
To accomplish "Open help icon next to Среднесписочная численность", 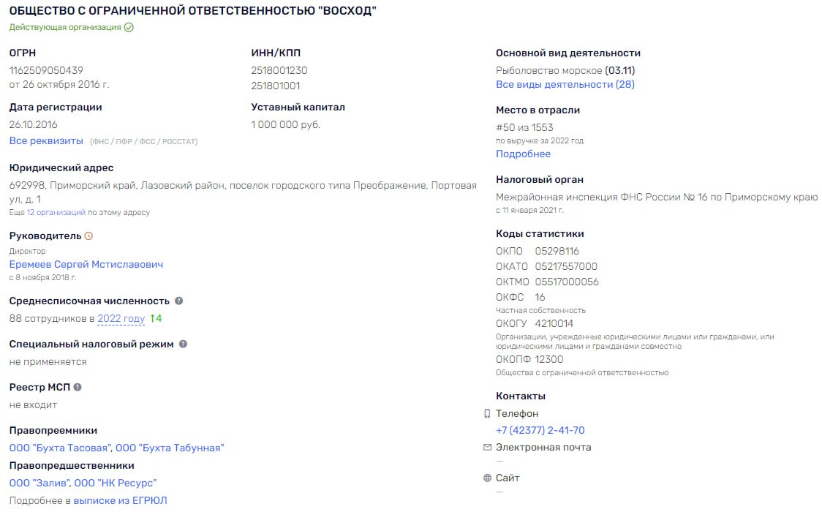I will [178, 301].
